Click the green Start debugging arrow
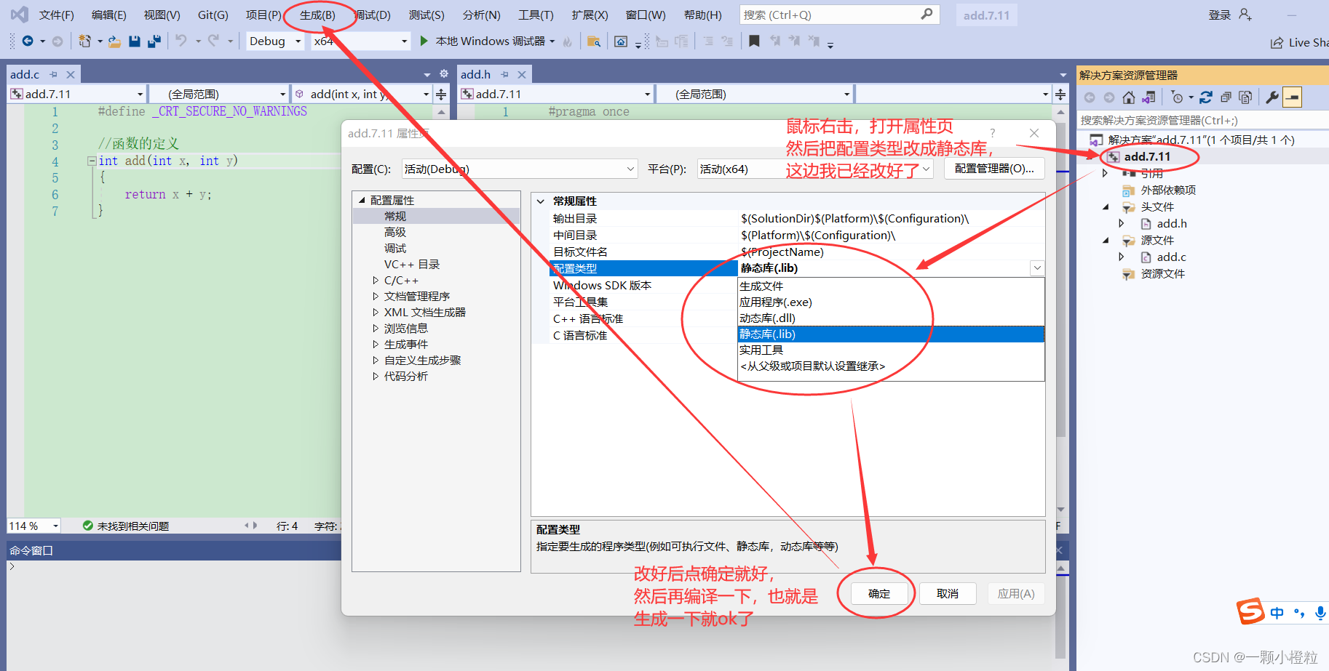 (424, 41)
